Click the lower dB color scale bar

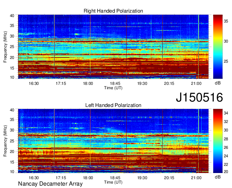click(x=218, y=141)
